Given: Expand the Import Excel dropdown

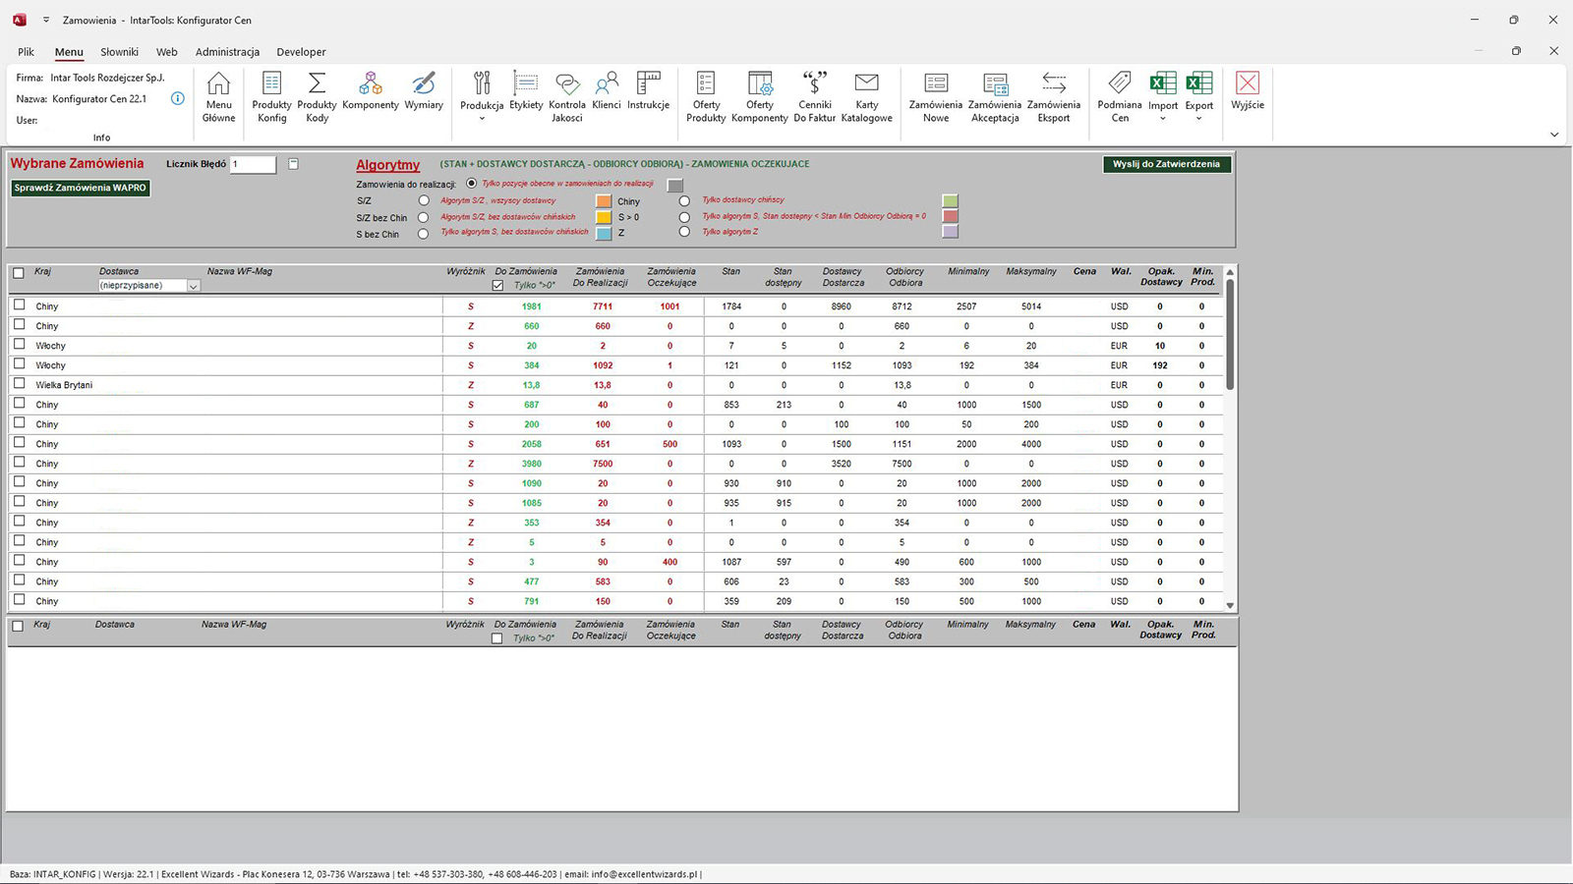Looking at the screenshot, I should coord(1162,118).
